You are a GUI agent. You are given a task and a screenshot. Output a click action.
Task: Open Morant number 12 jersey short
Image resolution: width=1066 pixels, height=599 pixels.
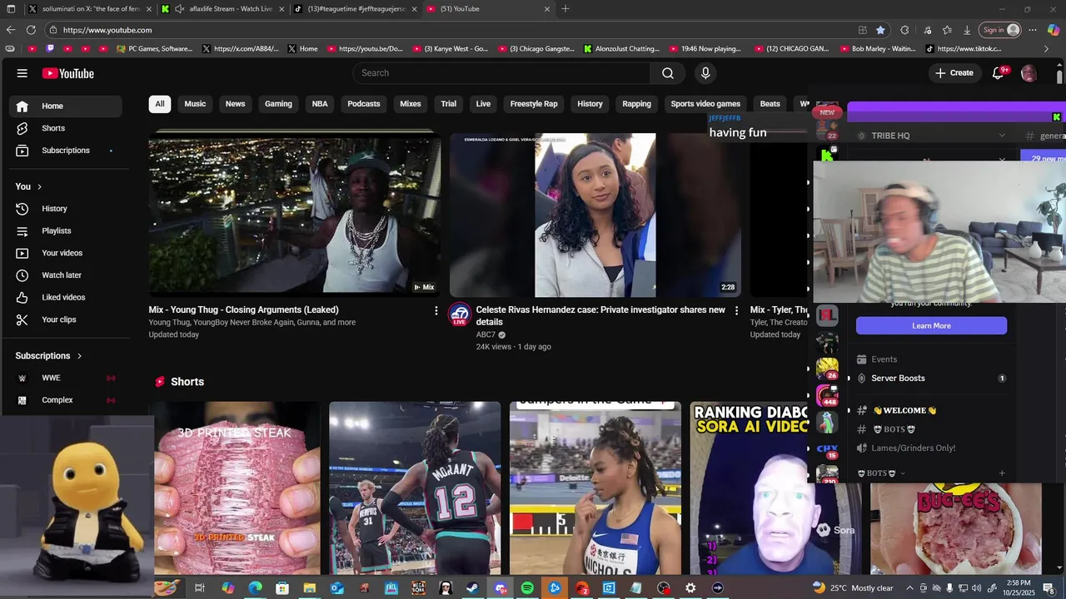tap(415, 488)
